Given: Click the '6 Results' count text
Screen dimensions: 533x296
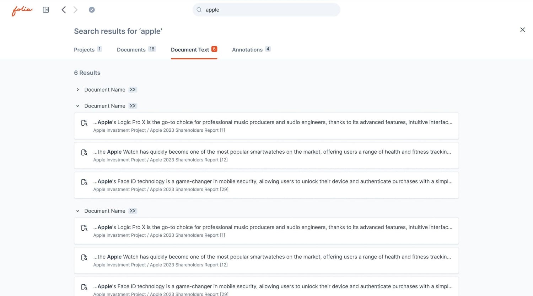Looking at the screenshot, I should 87,73.
